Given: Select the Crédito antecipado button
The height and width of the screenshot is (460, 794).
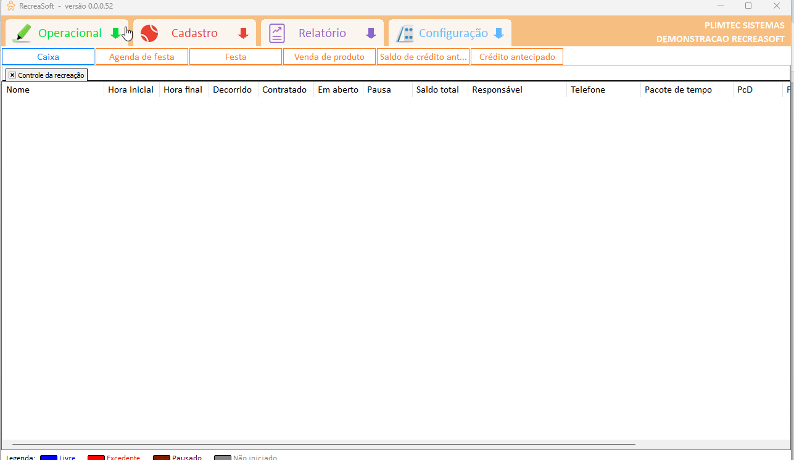Looking at the screenshot, I should point(517,57).
